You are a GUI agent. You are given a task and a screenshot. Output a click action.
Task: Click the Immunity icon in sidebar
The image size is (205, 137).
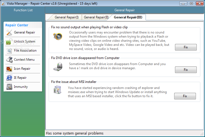[x=9, y=87]
